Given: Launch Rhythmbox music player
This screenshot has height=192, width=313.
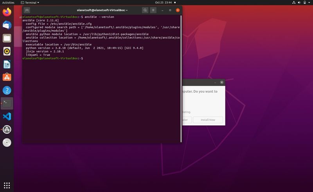Looking at the screenshot, I should coord(7,51).
